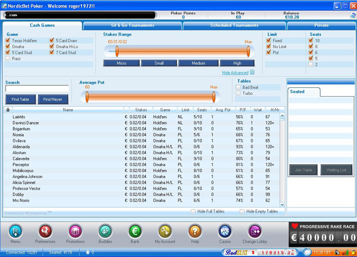Viewport: 357px width, 257px height.
Task: Switch to Scheduled Tournaments tab
Action: [x=234, y=26]
